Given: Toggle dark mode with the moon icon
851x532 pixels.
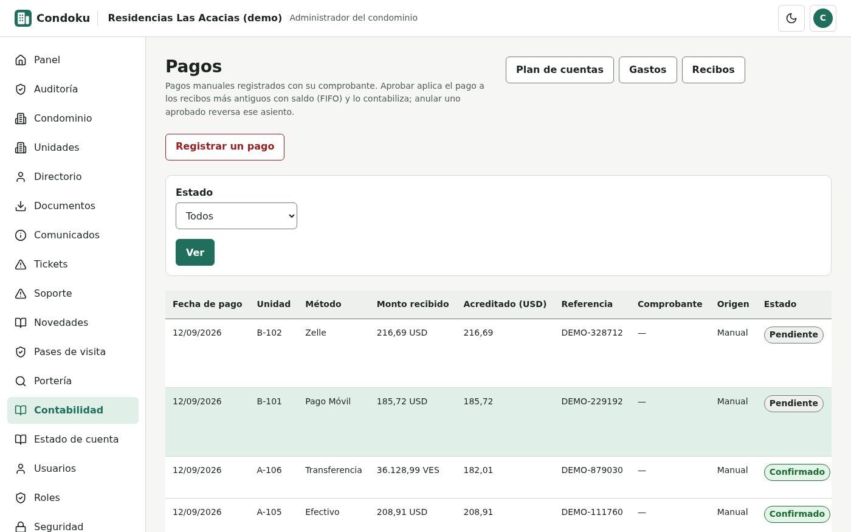Looking at the screenshot, I should (x=791, y=18).
